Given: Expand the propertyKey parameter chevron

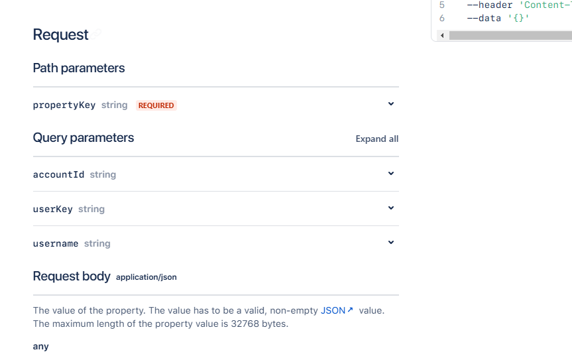Looking at the screenshot, I should click(391, 104).
